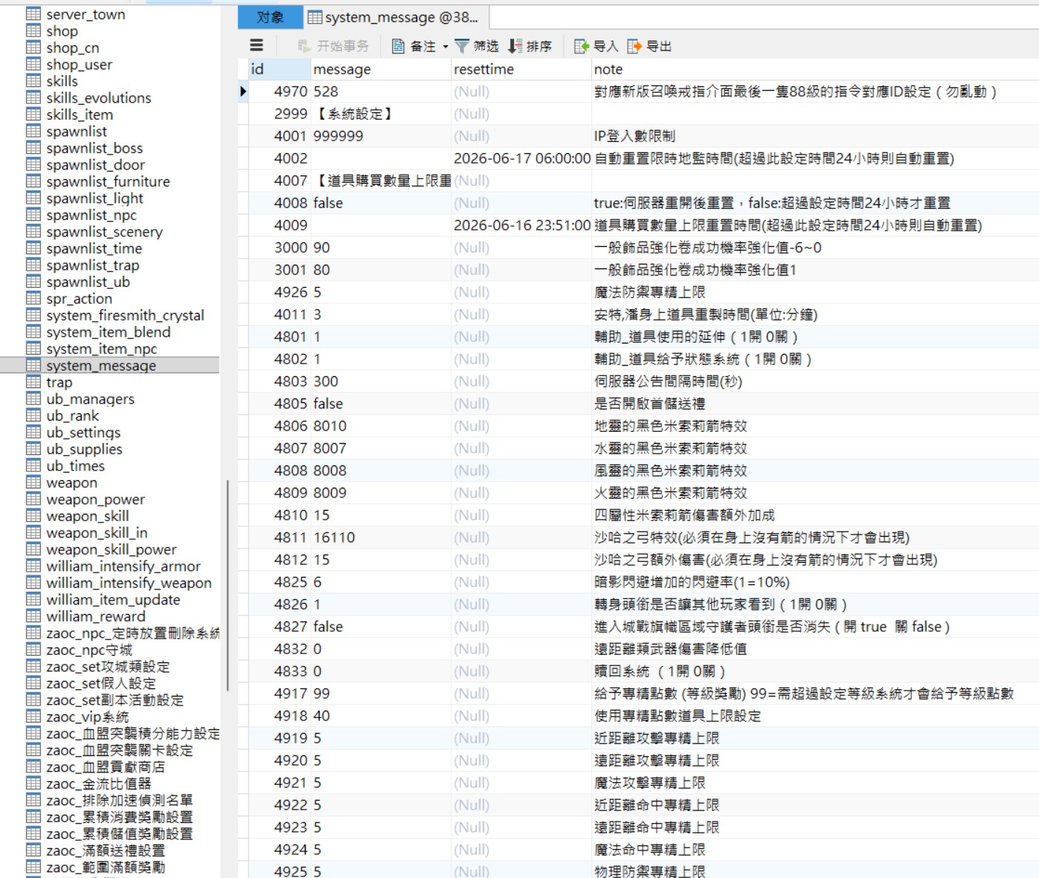
Task: Click the table icon next to ub_rank
Action: click(x=33, y=416)
